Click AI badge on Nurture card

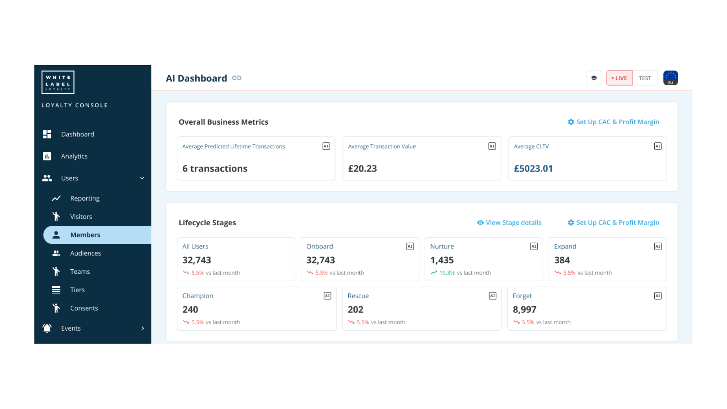[534, 247]
